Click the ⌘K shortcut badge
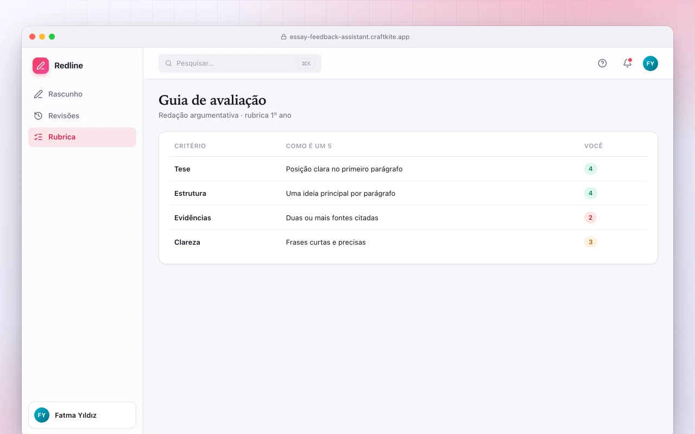The height and width of the screenshot is (434, 695). pos(306,63)
